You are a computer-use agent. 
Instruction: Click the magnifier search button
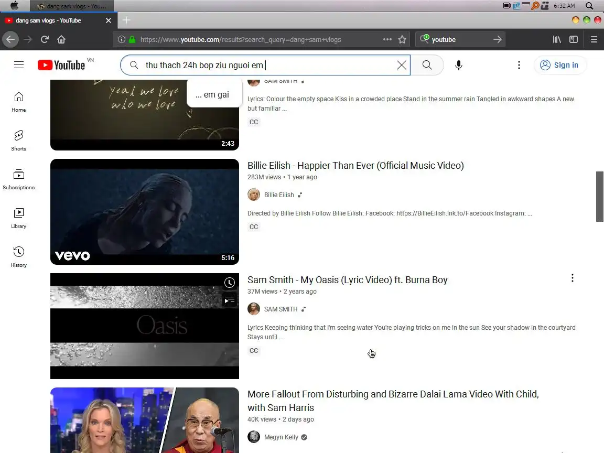[x=427, y=65]
